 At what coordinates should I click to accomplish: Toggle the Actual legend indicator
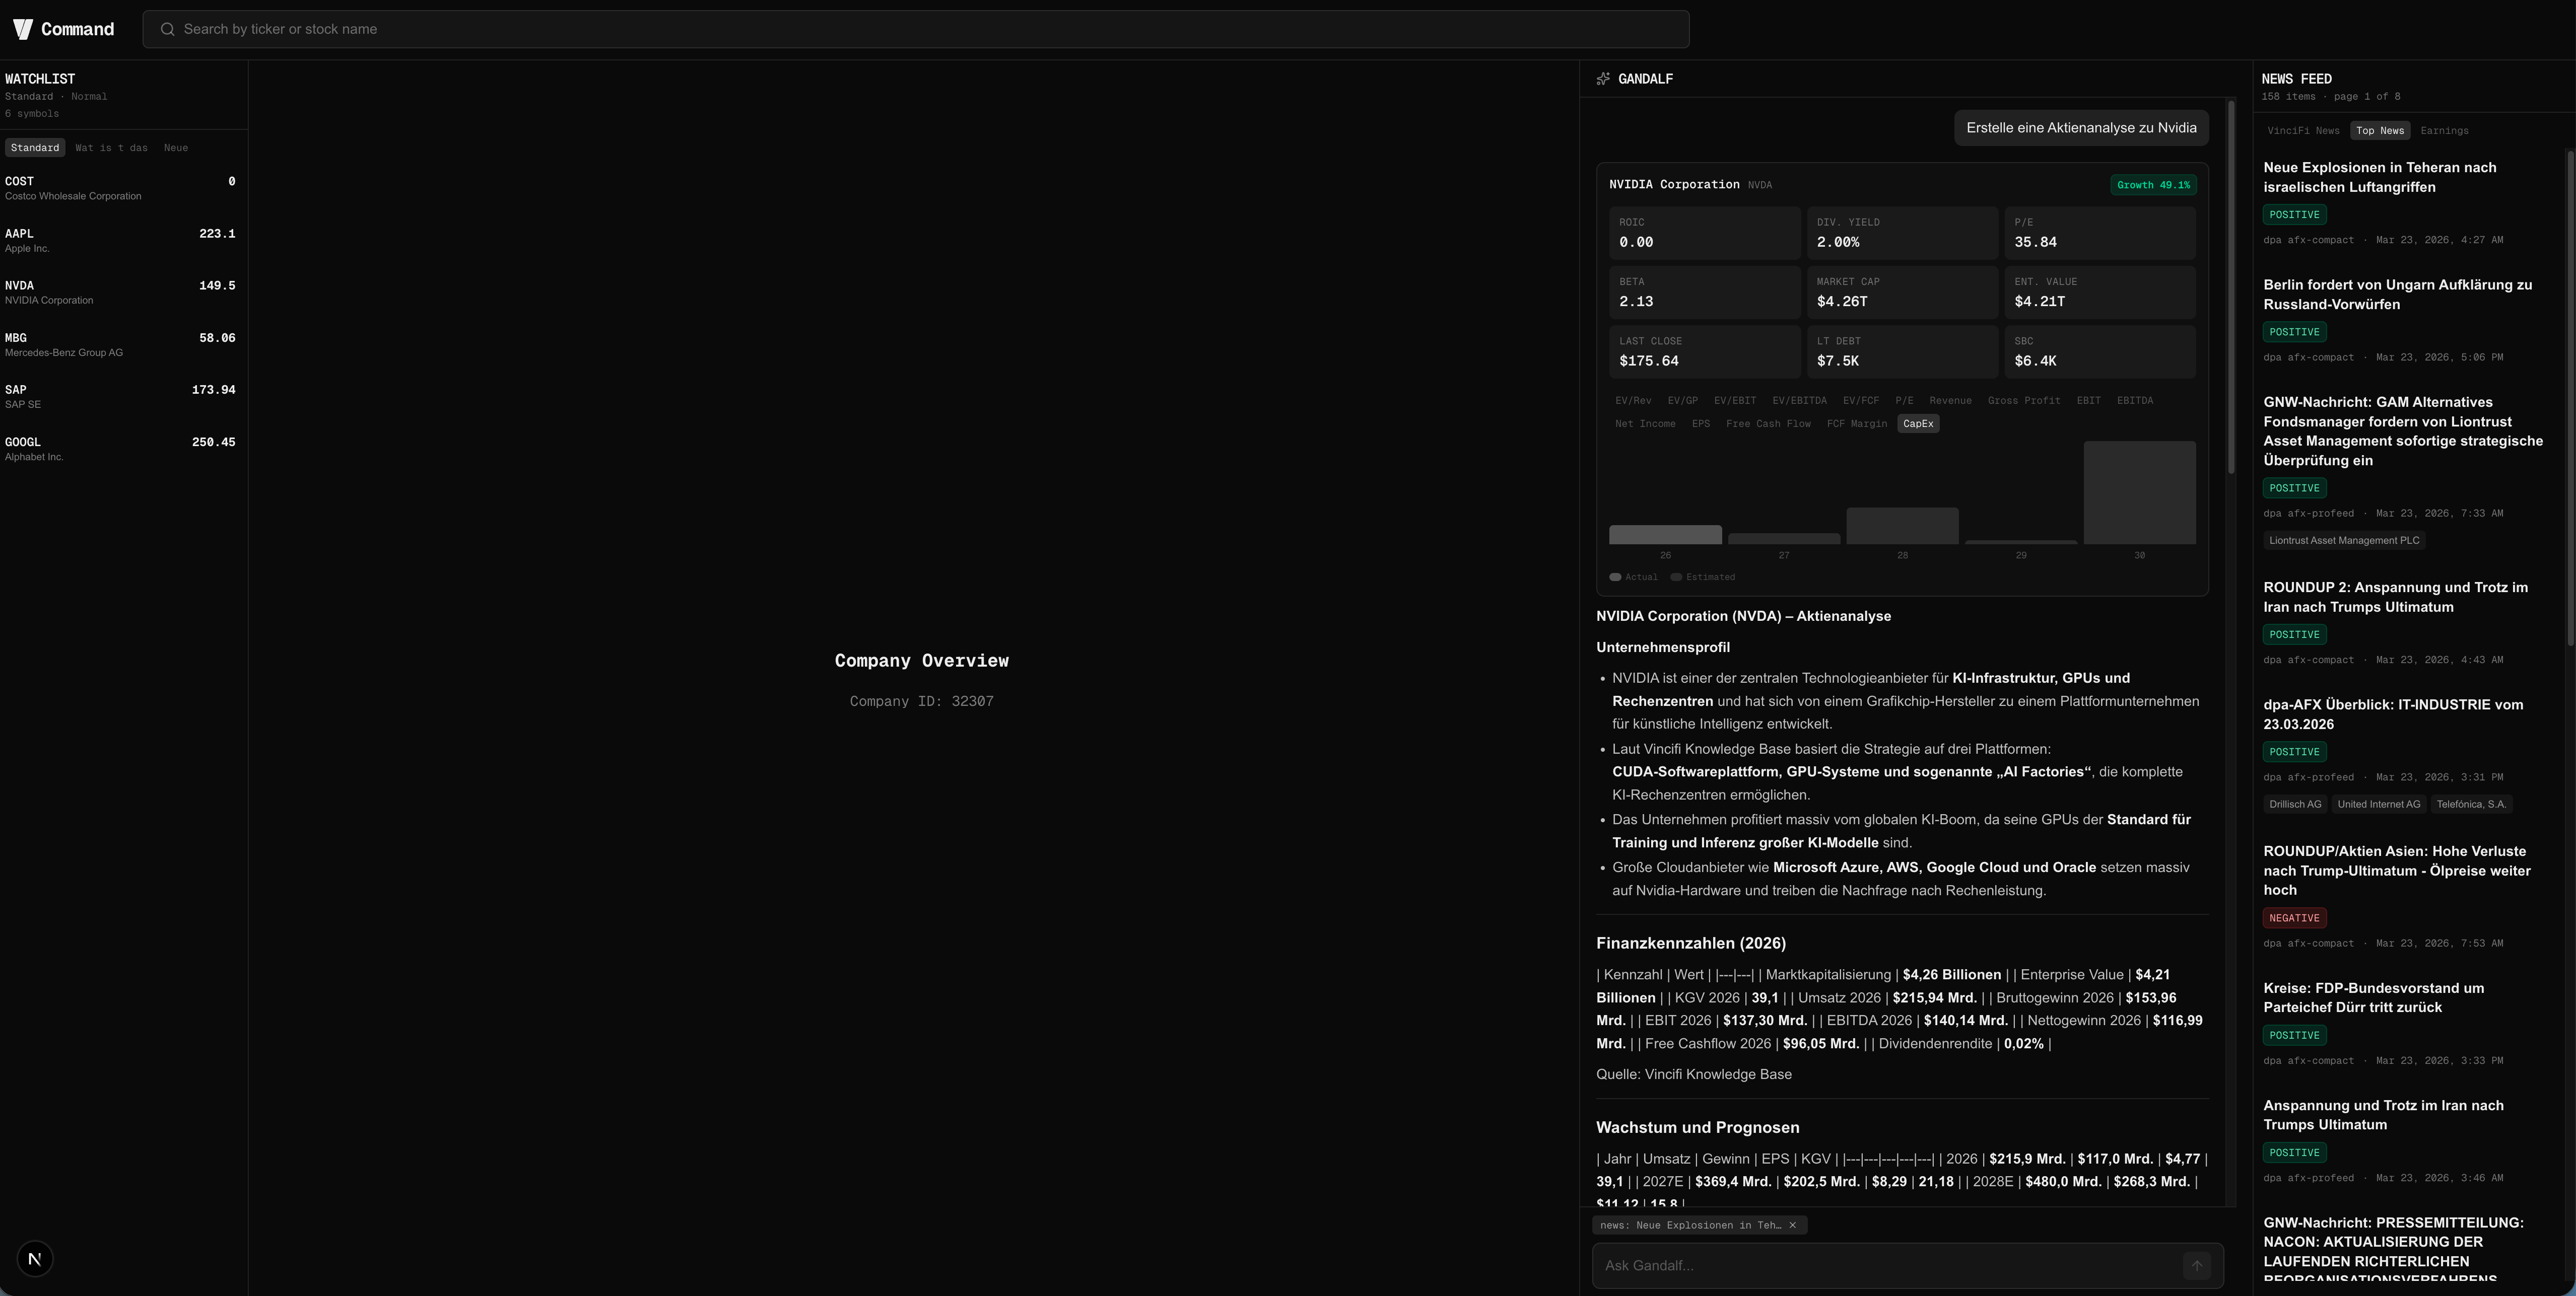pyautogui.click(x=1615, y=577)
